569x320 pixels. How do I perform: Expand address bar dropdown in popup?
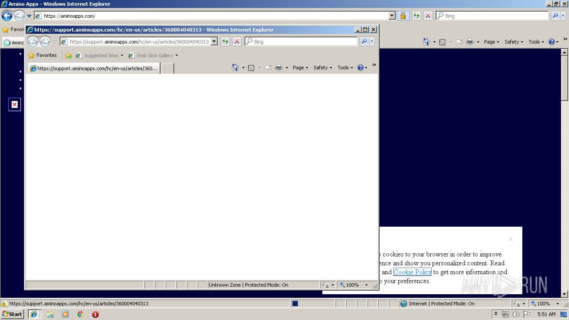point(214,41)
